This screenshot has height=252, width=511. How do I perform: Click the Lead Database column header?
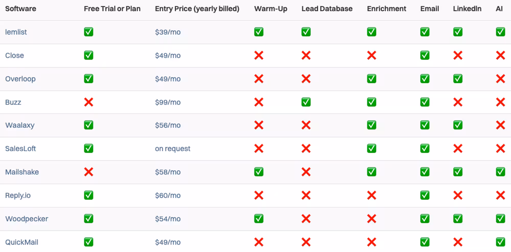327,9
